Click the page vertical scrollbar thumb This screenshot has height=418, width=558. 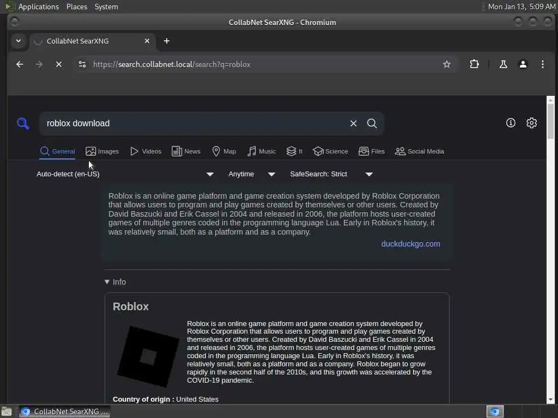(550, 121)
